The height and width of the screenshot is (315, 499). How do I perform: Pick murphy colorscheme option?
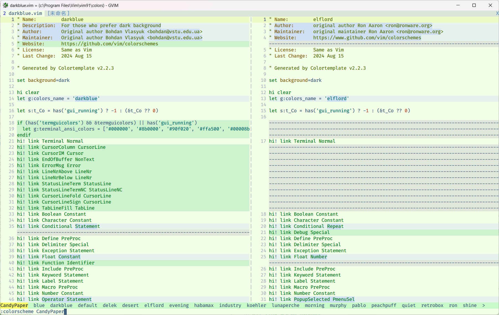click(338, 305)
